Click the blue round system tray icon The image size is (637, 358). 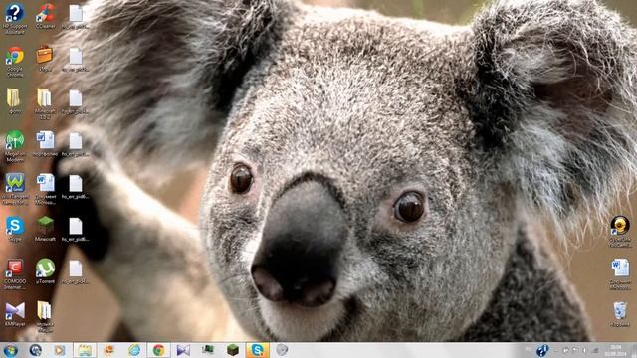542,350
